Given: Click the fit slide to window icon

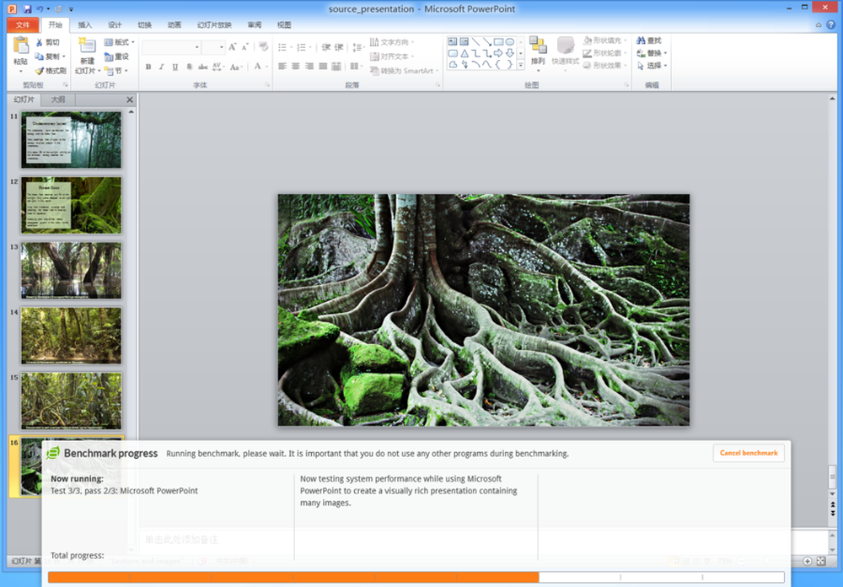Looking at the screenshot, I should click(821, 561).
